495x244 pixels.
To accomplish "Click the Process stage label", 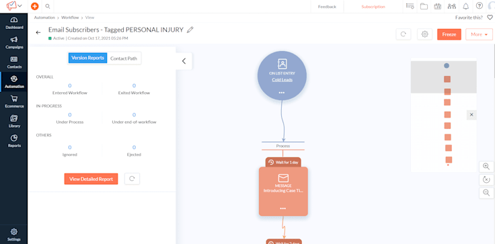I will [283, 146].
